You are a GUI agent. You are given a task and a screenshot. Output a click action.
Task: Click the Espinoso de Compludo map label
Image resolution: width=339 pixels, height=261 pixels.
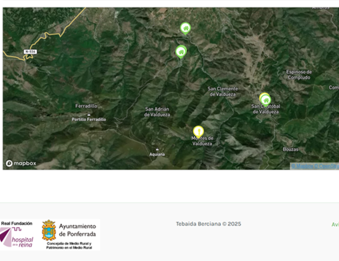click(x=299, y=74)
